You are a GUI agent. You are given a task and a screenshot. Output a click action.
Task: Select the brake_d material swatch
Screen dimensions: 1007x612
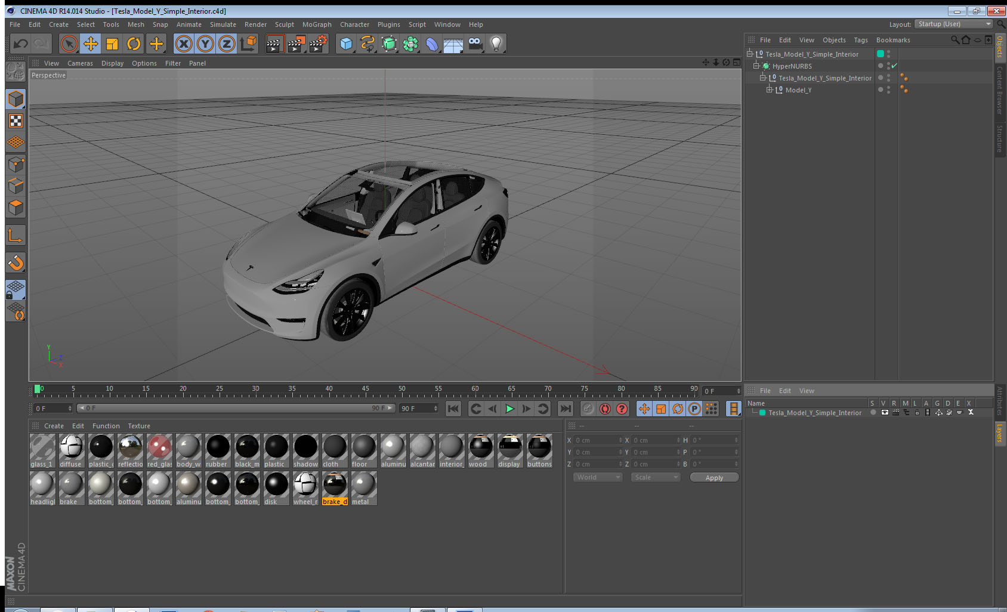(x=335, y=488)
